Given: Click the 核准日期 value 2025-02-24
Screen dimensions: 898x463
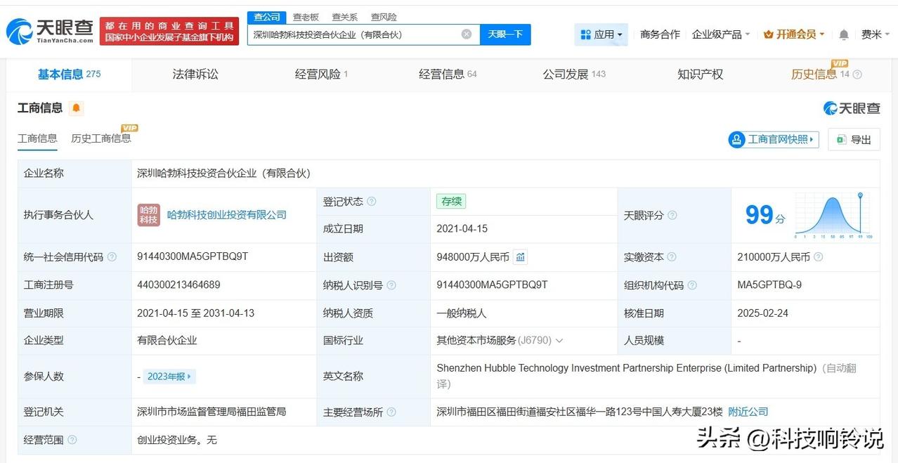Looking at the screenshot, I should click(x=763, y=313).
